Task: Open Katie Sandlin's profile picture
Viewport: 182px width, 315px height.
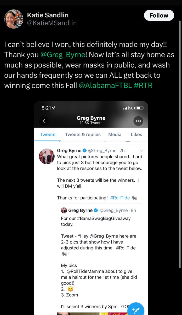Action: point(14,19)
